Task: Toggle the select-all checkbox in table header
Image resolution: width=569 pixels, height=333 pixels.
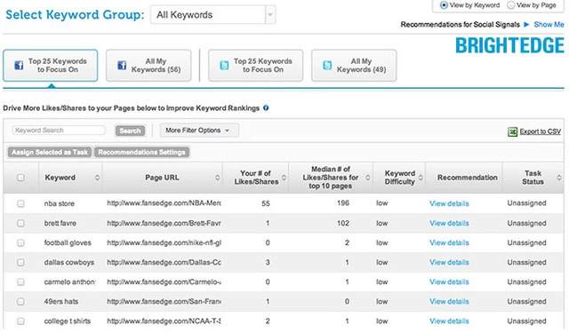Action: coord(20,178)
